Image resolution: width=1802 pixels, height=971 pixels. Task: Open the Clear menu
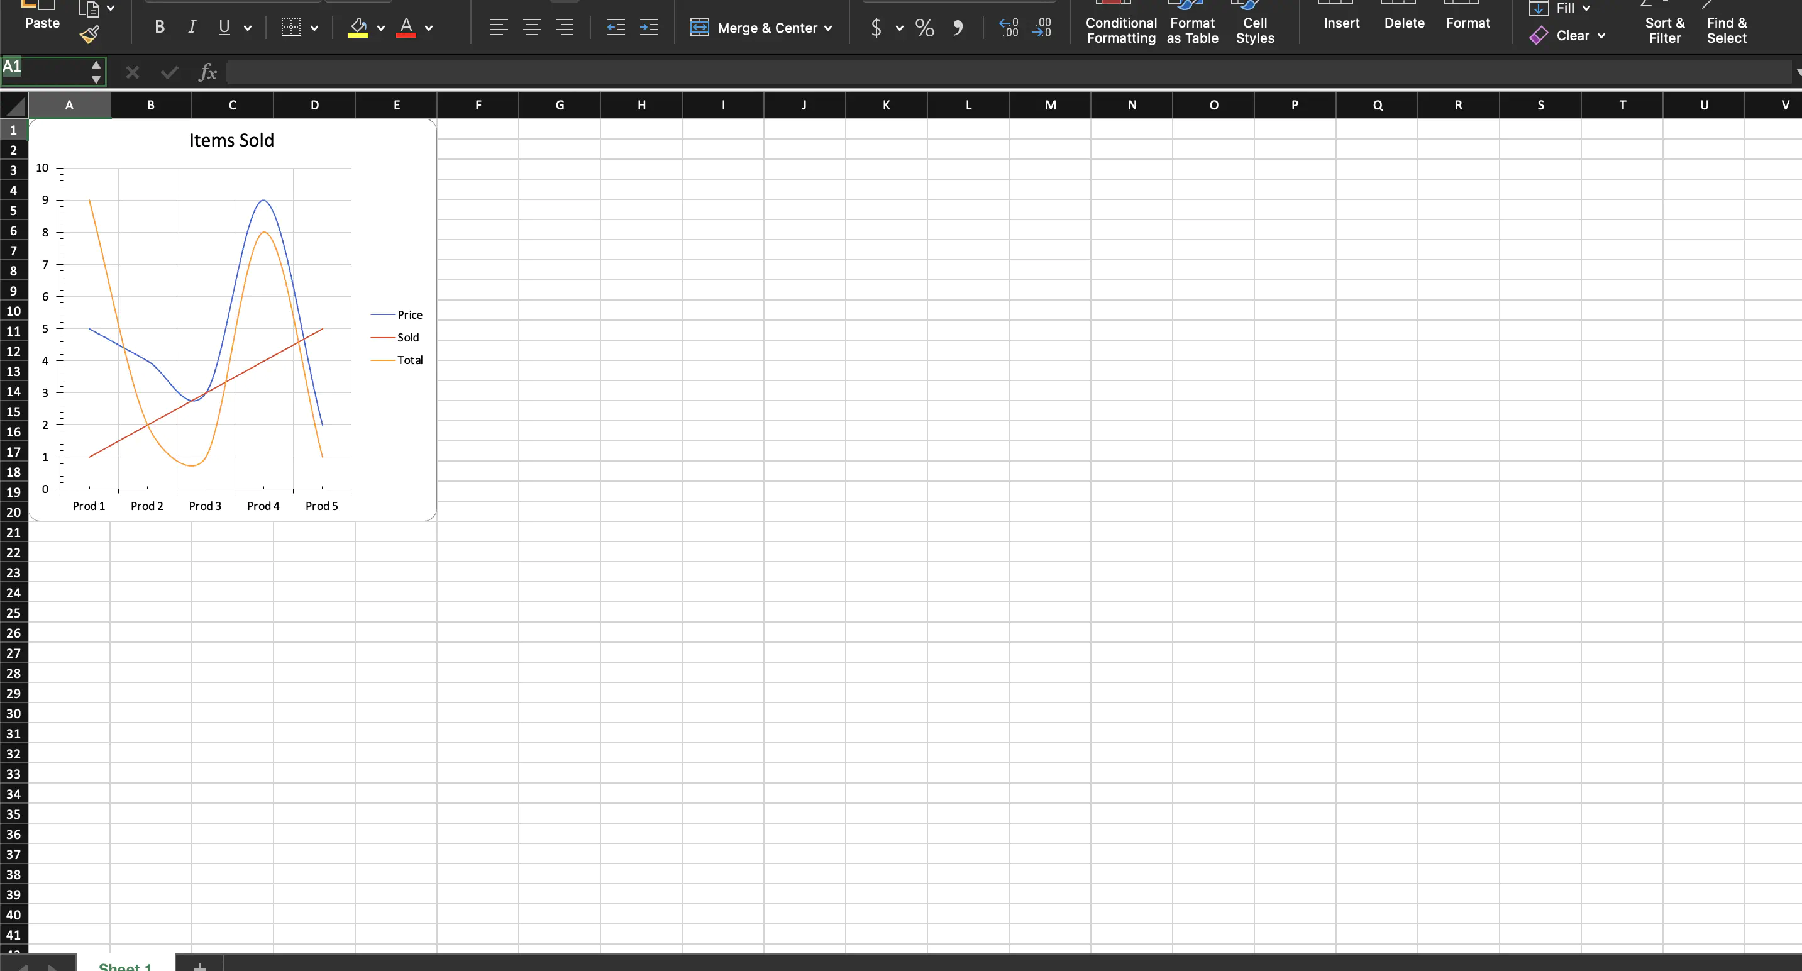point(1569,35)
